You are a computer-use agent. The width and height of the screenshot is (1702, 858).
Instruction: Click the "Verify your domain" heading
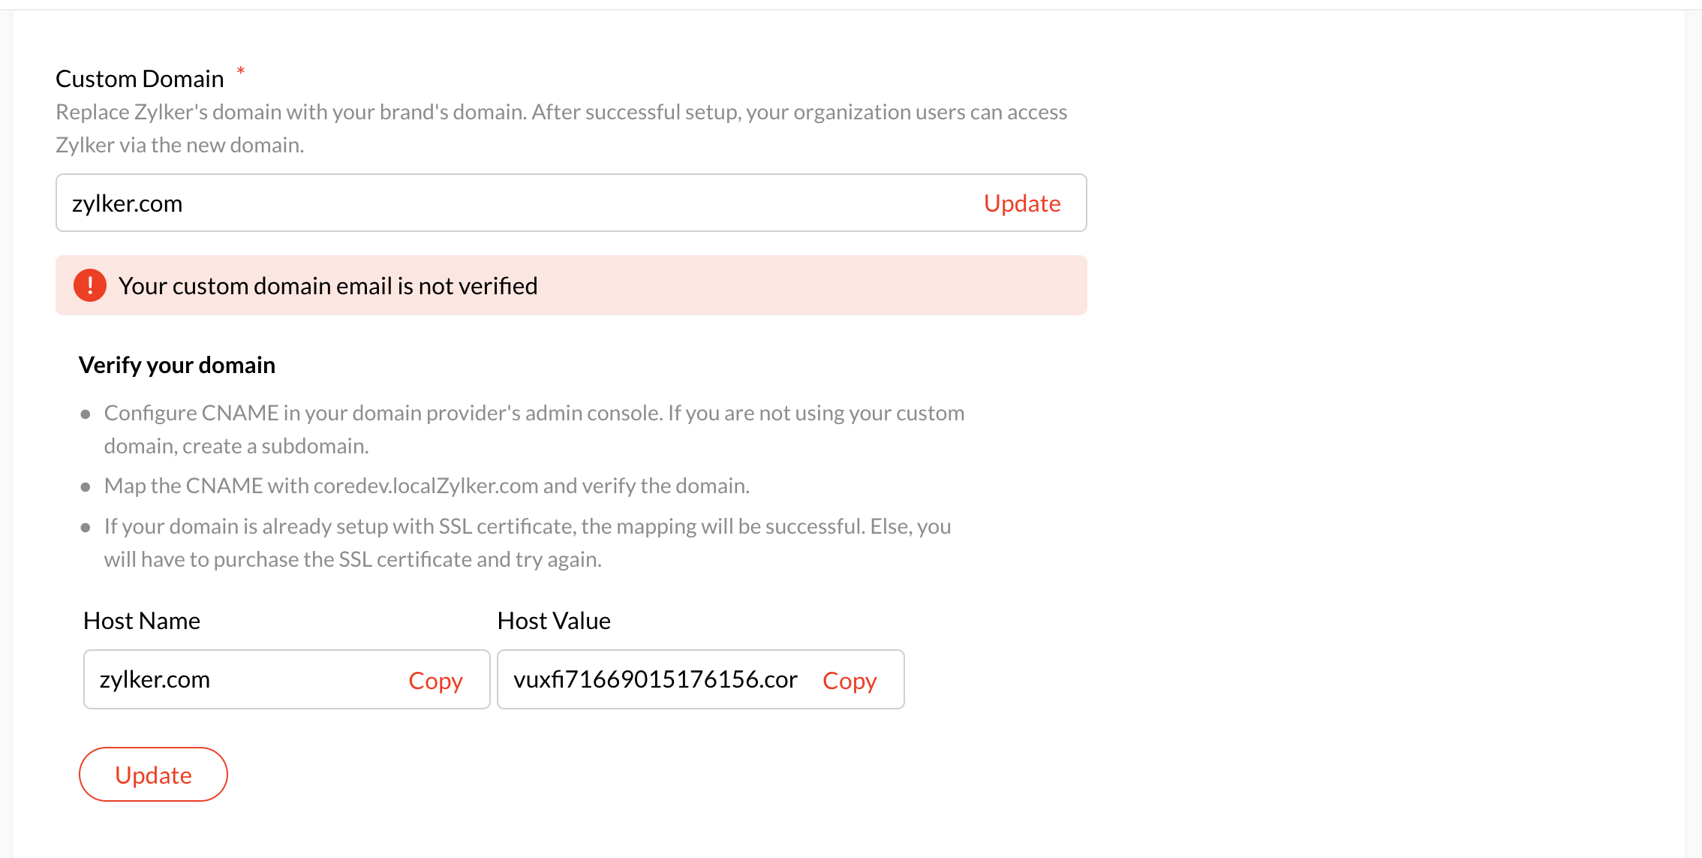point(177,365)
